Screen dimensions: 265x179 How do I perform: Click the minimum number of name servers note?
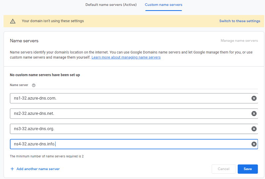(47, 156)
